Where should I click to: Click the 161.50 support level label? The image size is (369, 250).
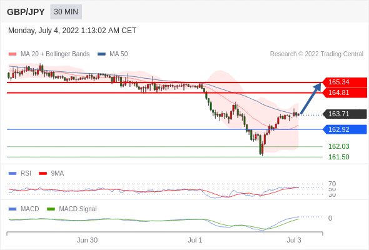338,157
